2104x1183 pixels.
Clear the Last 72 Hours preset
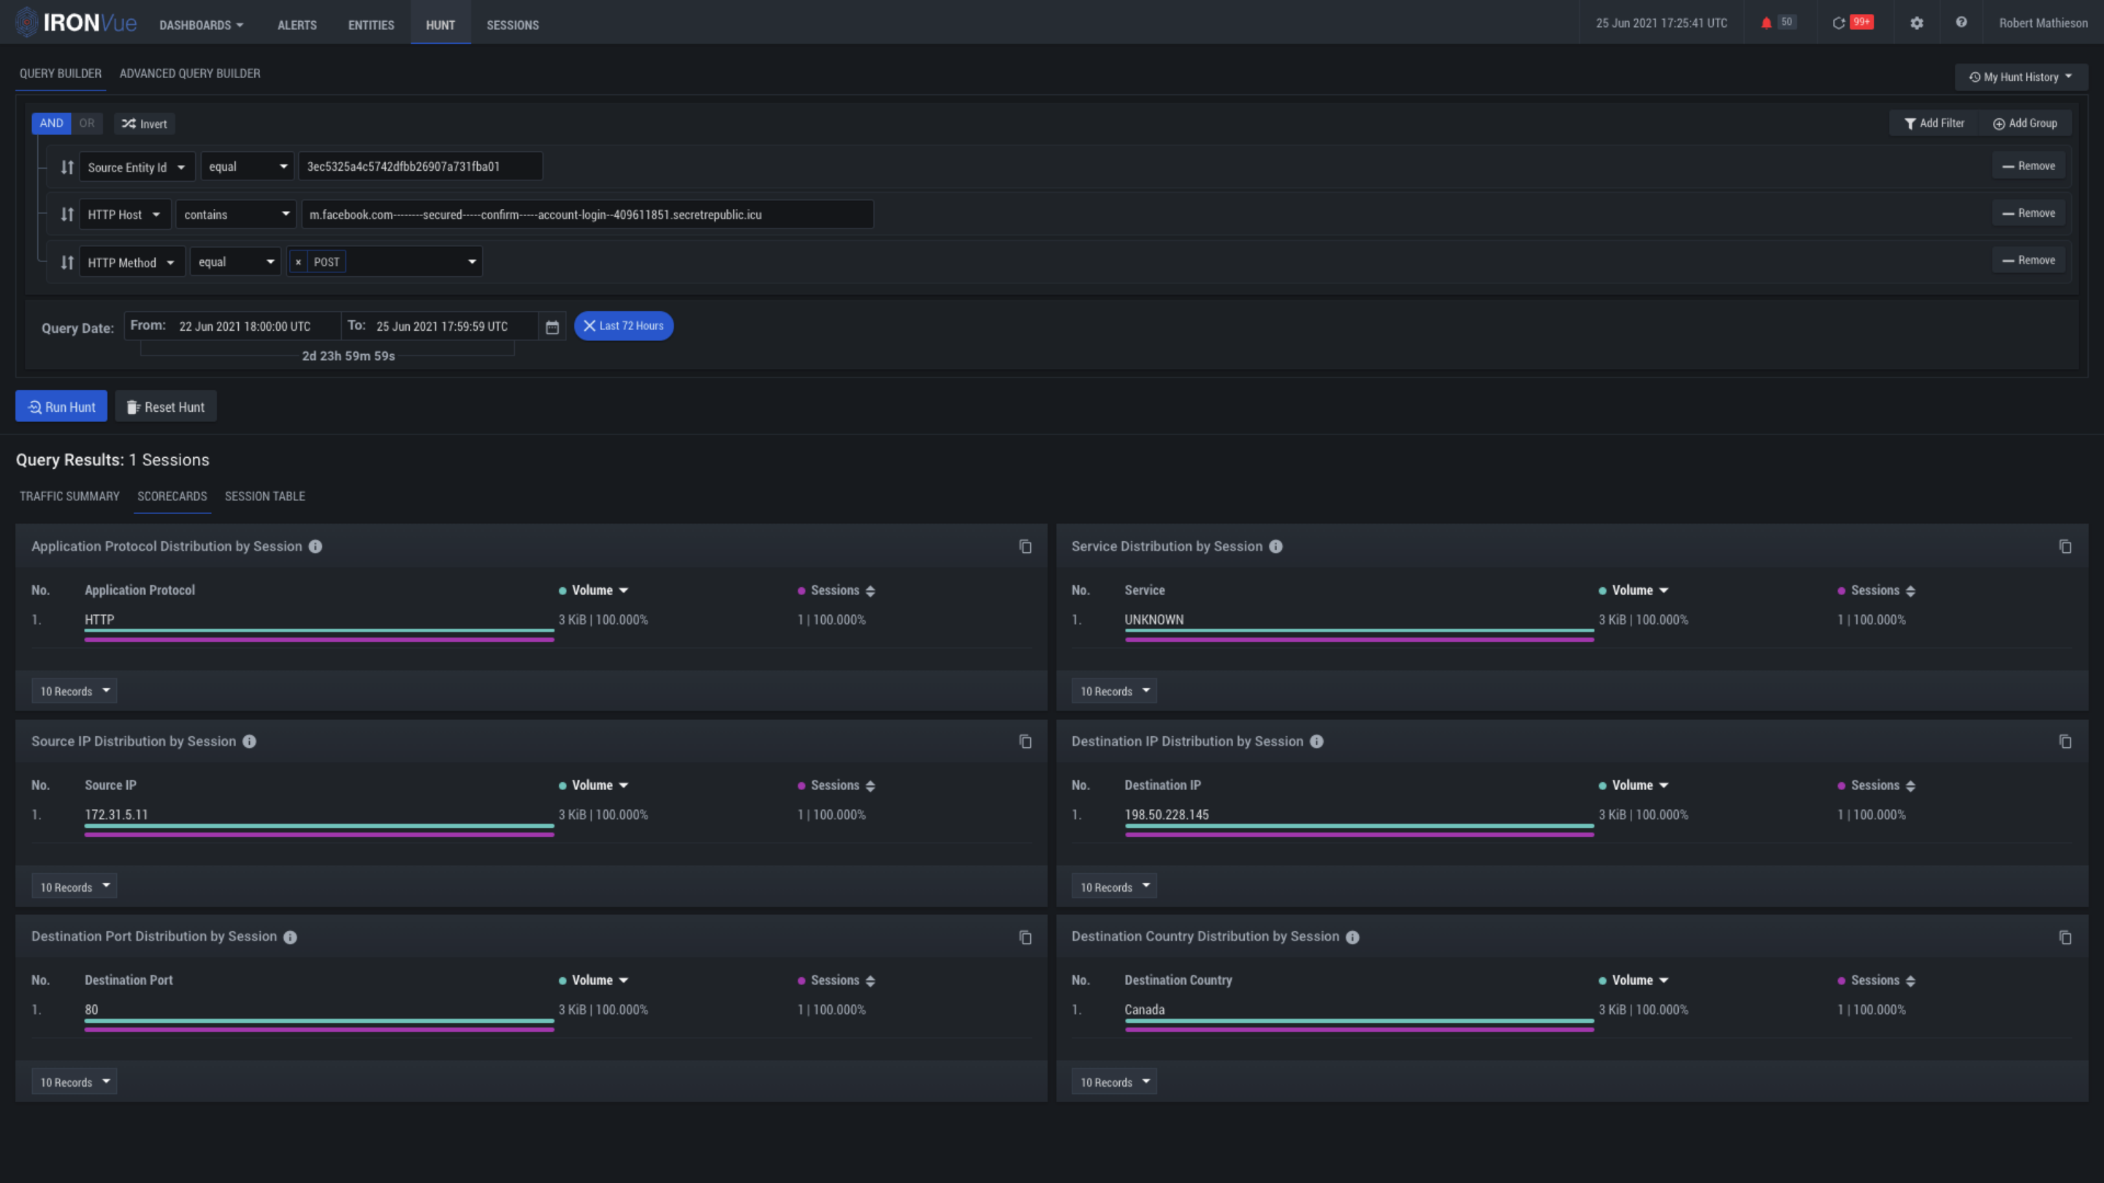pos(590,326)
